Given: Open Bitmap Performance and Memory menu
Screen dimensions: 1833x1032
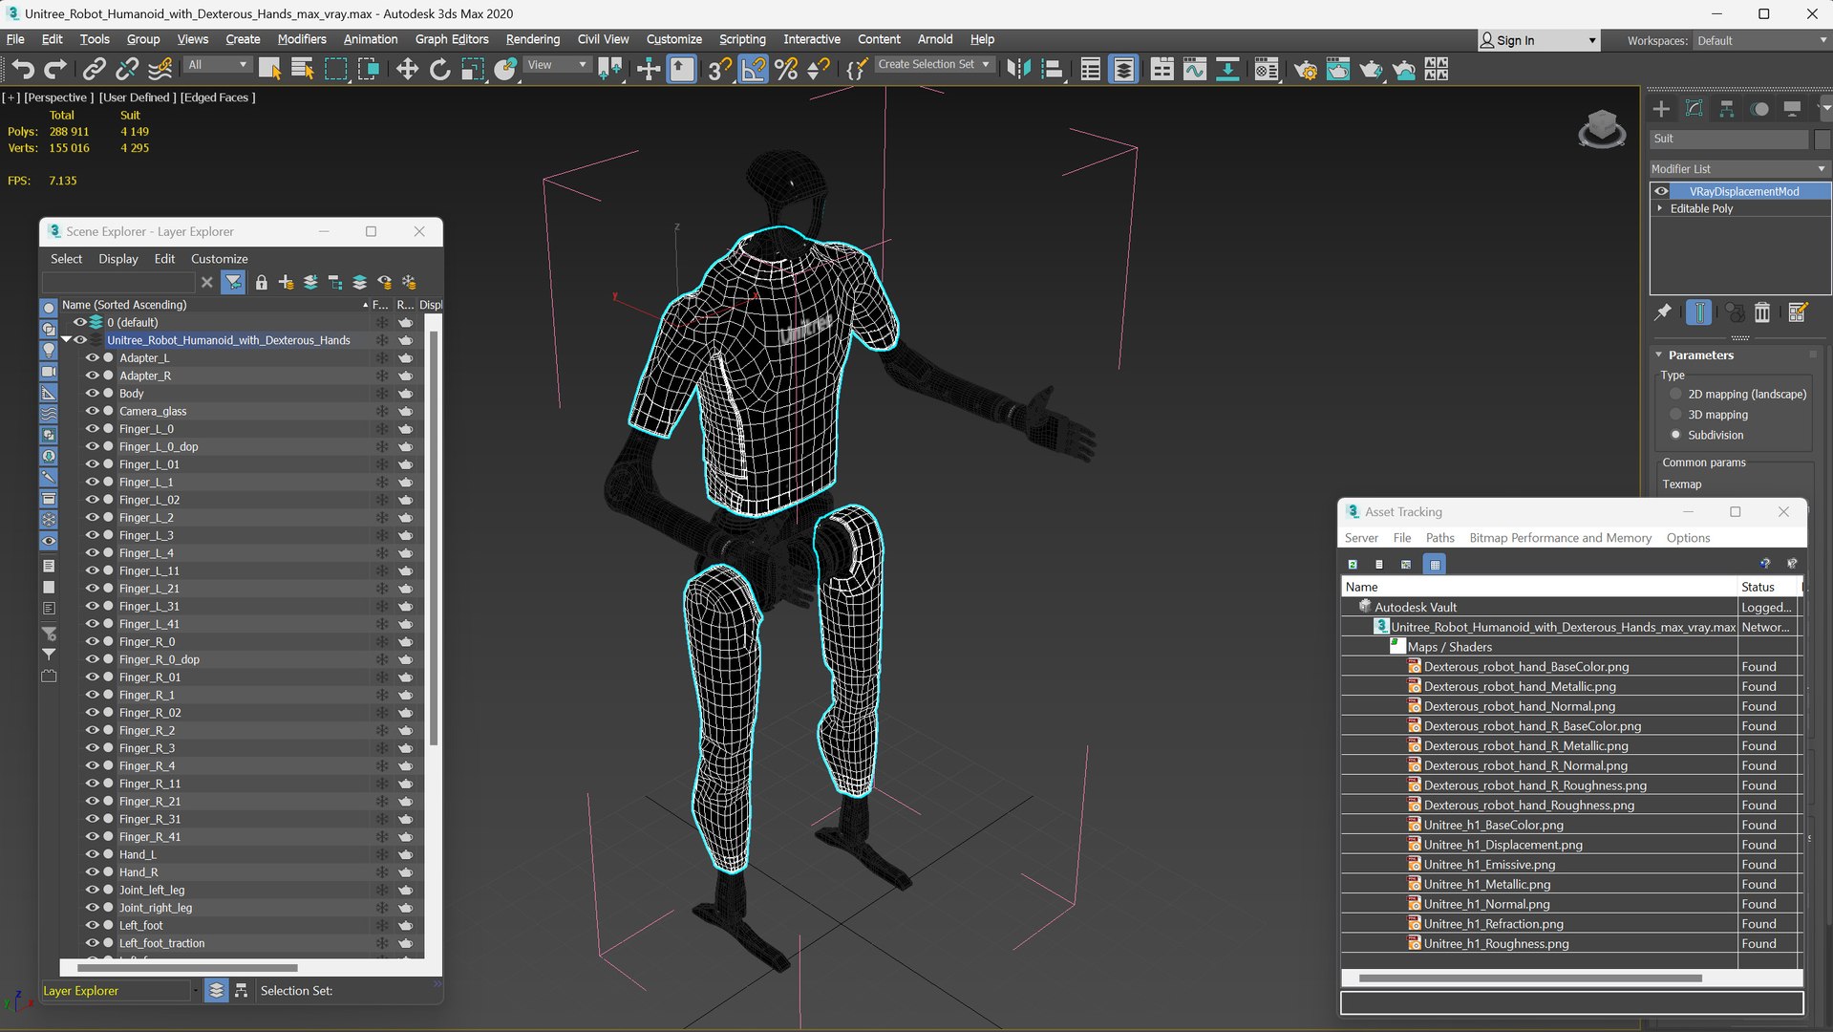Looking at the screenshot, I should tap(1560, 538).
